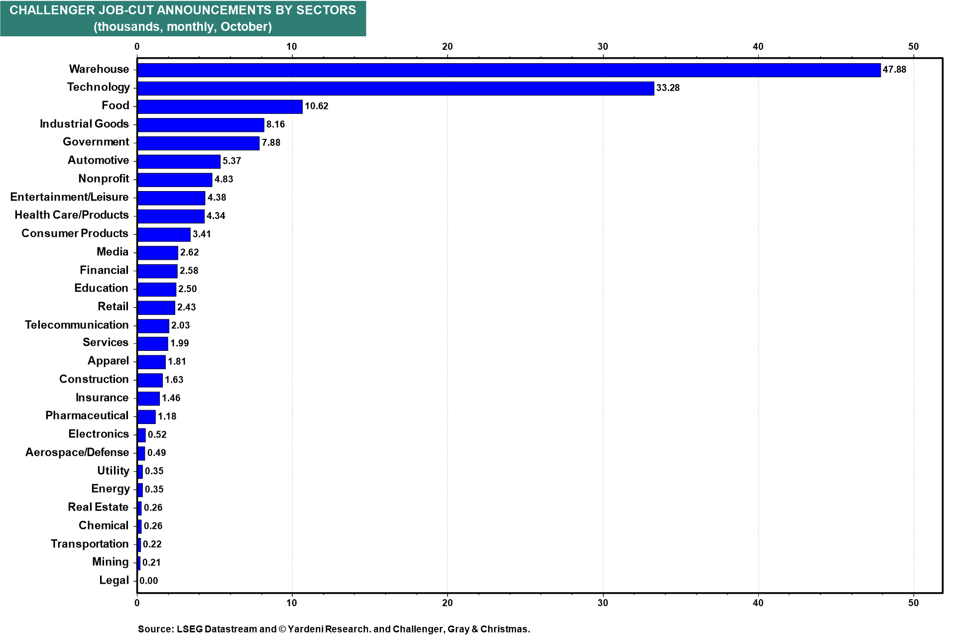956x637 pixels.
Task: Click the Government bar
Action: [198, 143]
